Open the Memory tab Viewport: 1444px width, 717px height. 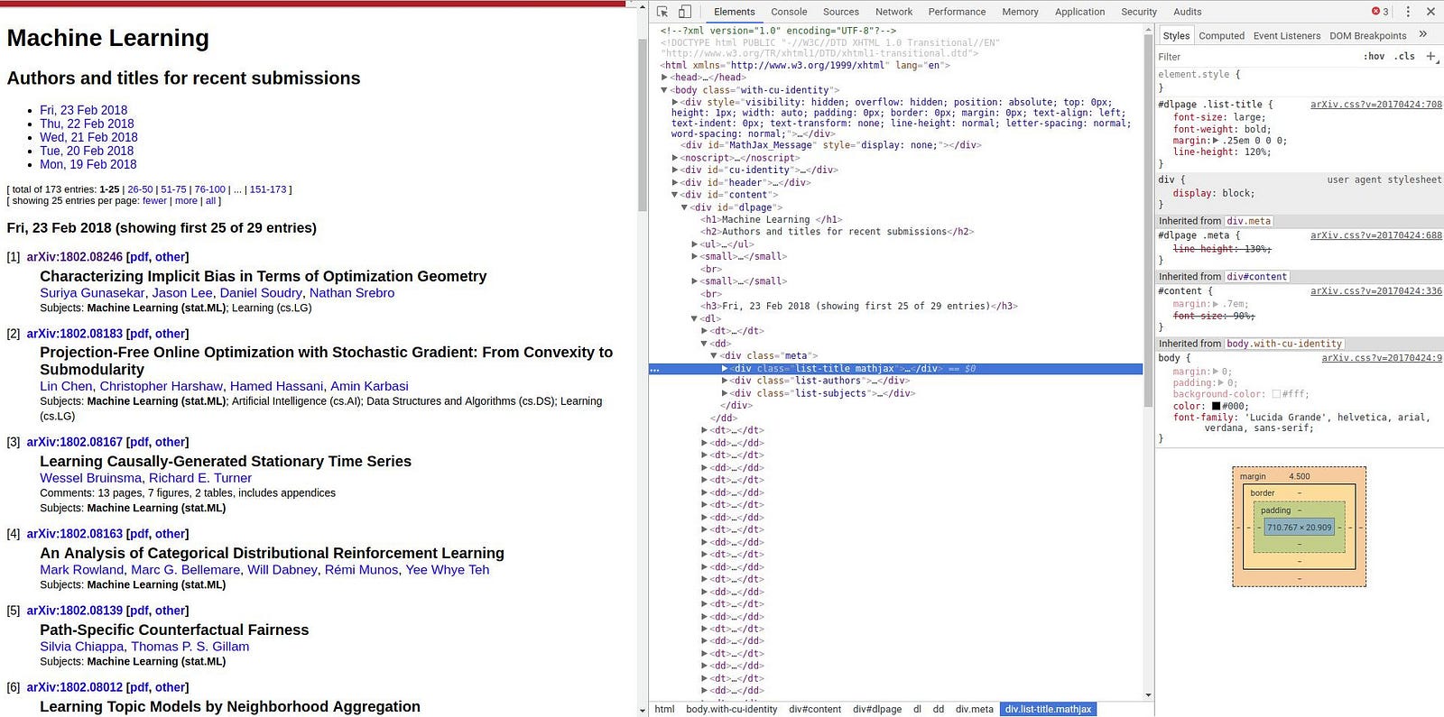[x=1020, y=12]
